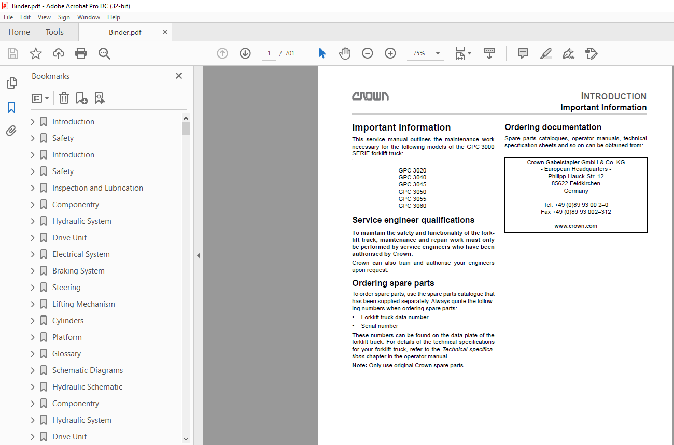674x445 pixels.
Task: Add a sticky note comment
Action: point(523,53)
